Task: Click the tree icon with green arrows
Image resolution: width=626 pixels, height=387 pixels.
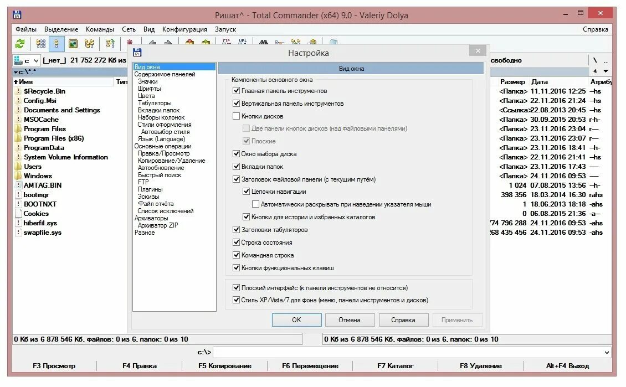Action: [x=110, y=44]
